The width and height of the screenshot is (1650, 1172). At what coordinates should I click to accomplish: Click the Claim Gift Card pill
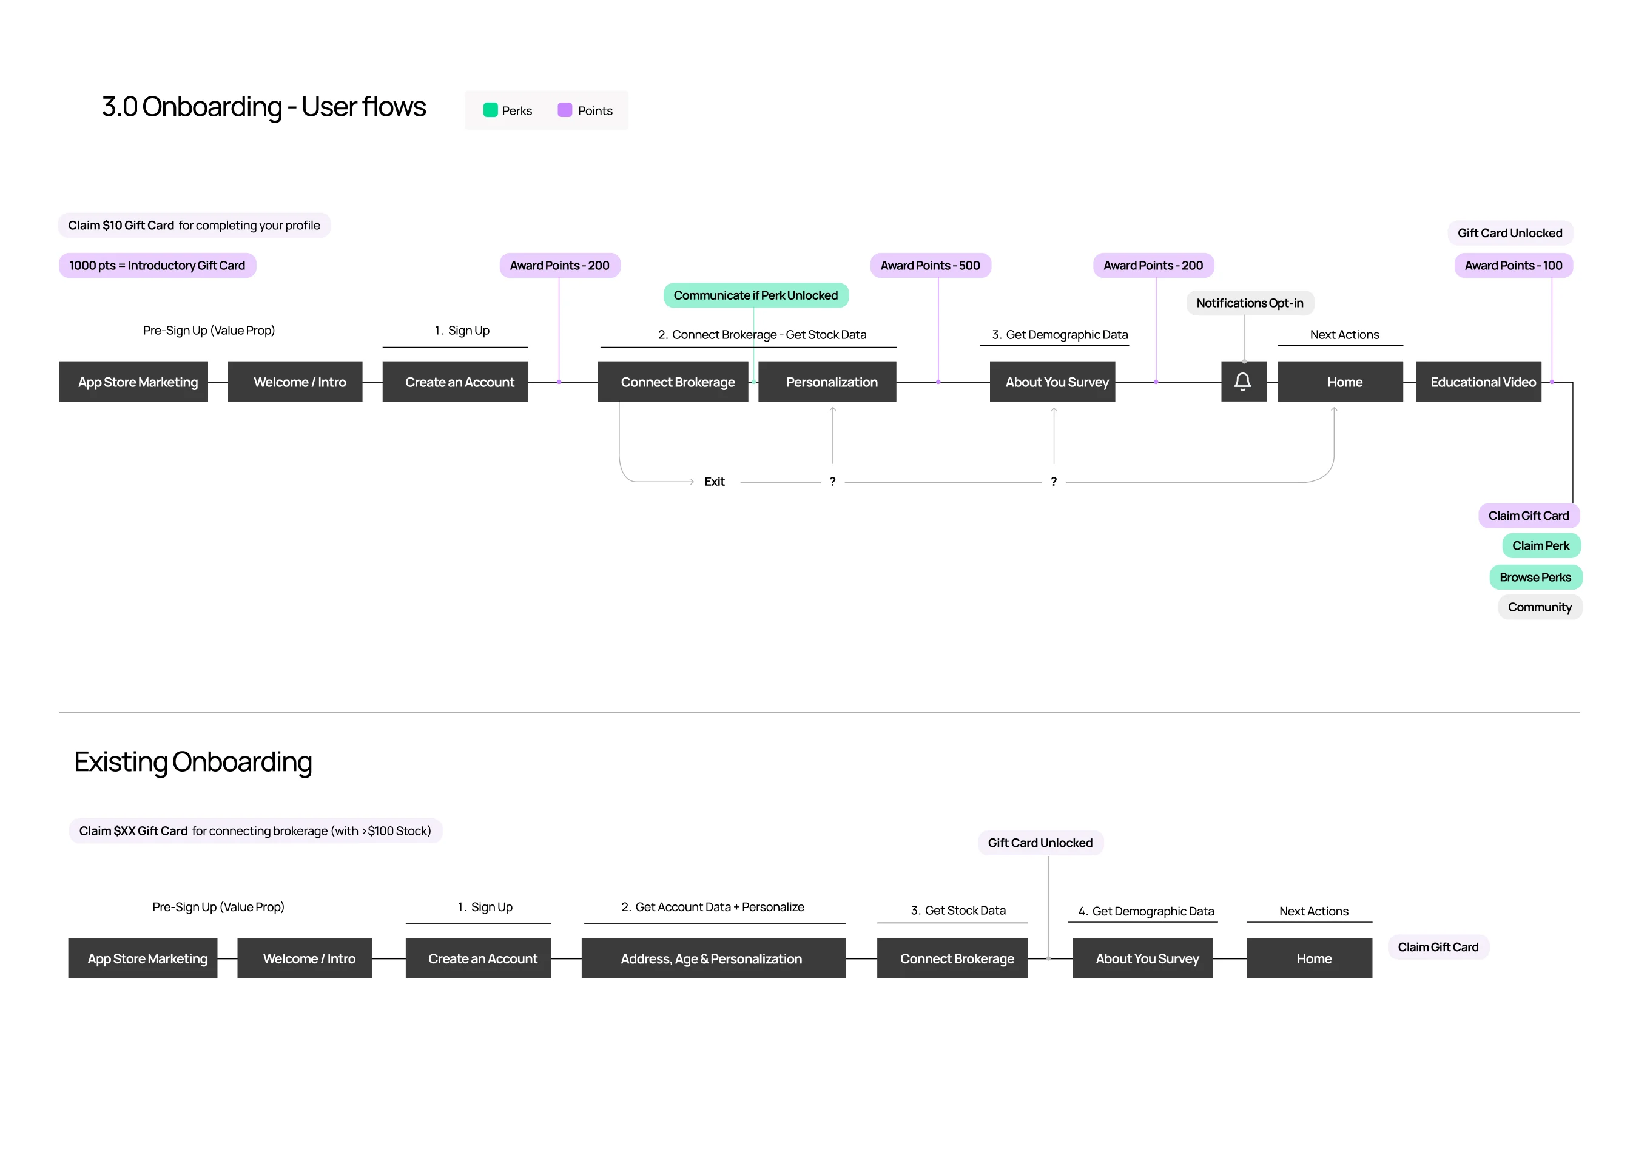click(1529, 515)
